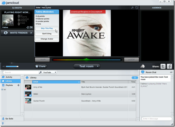Open the Charts button
This screenshot has width=175, height=127.
[x=41, y=66]
